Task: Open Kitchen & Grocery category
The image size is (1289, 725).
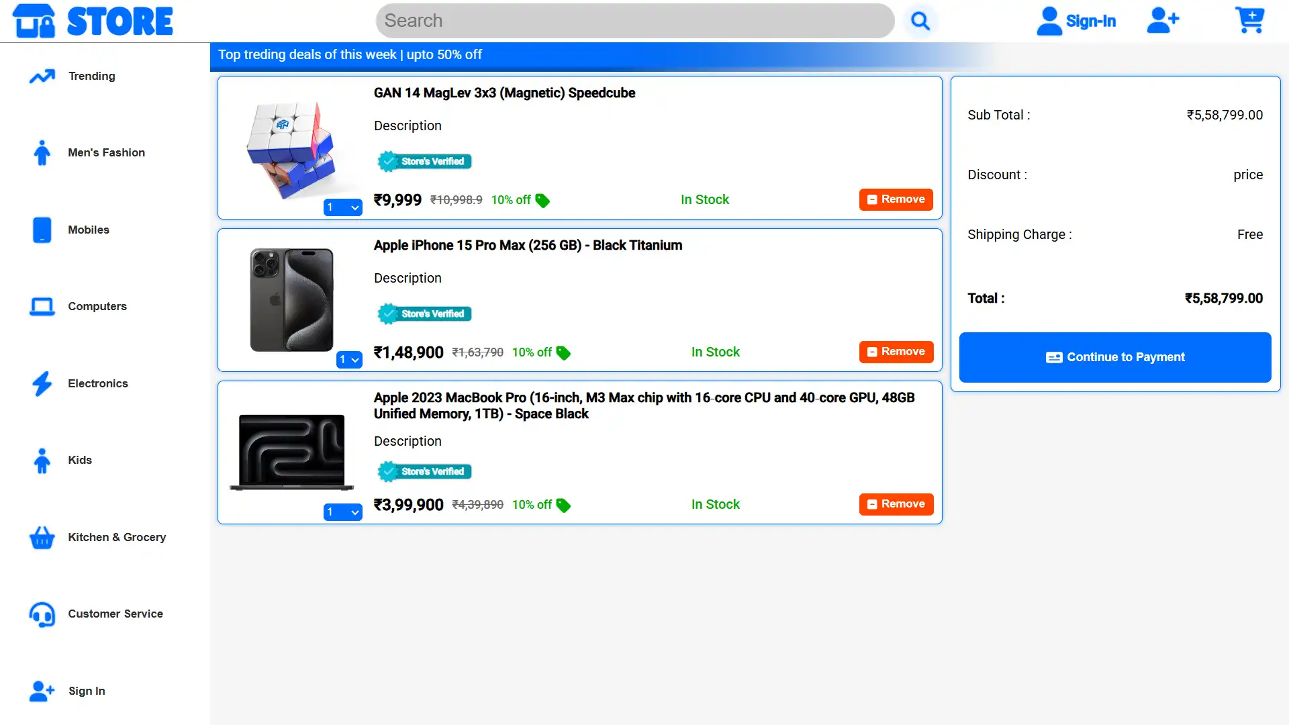Action: [117, 538]
